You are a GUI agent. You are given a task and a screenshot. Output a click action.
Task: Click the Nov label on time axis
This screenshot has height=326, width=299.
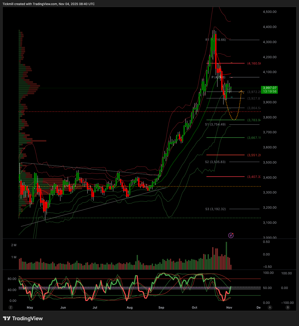(x=229, y=308)
